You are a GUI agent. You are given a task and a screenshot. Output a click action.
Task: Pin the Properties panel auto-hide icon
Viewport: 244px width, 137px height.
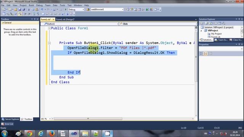click(239, 45)
